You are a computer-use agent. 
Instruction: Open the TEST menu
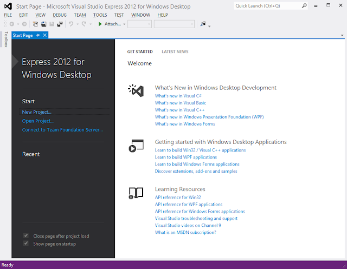click(x=119, y=15)
